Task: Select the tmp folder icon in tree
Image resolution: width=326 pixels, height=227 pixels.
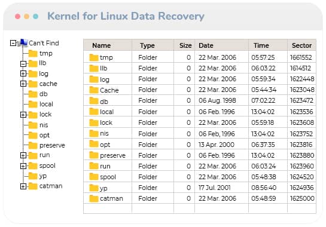Action: 33,53
